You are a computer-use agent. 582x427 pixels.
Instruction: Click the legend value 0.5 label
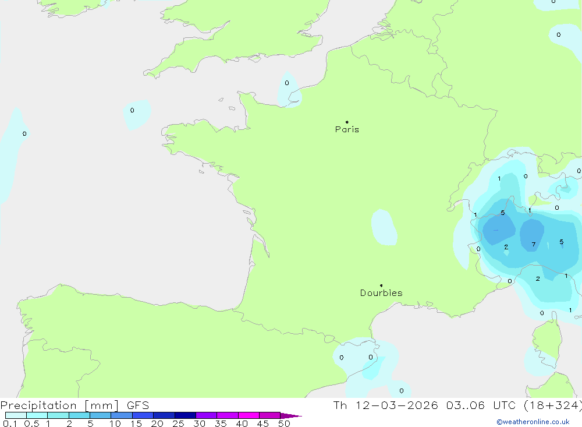(x=31, y=424)
